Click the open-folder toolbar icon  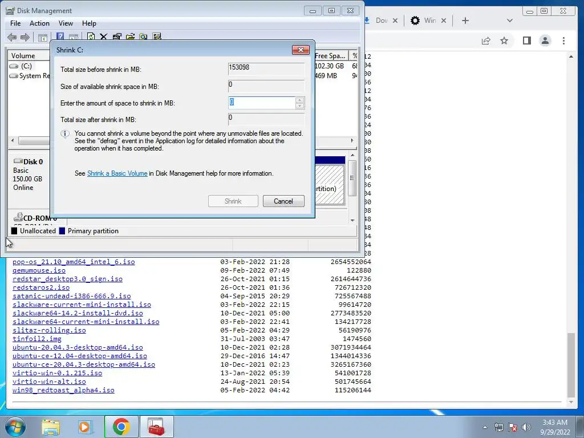(x=131, y=36)
